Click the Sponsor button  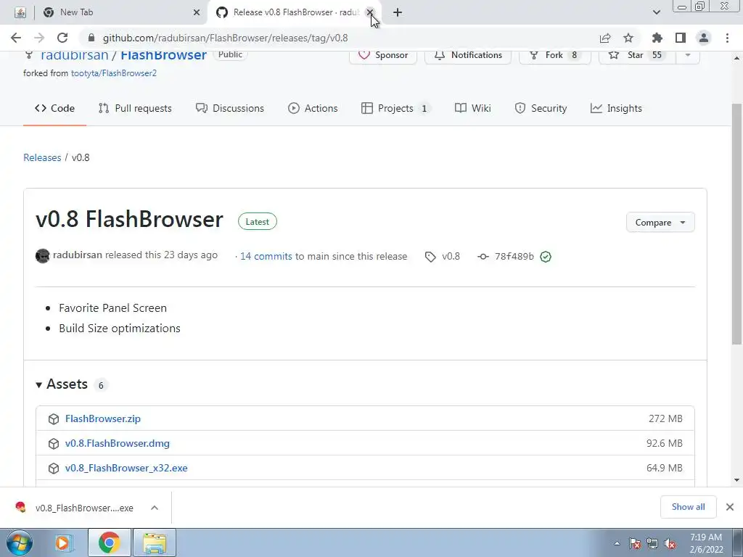(383, 55)
